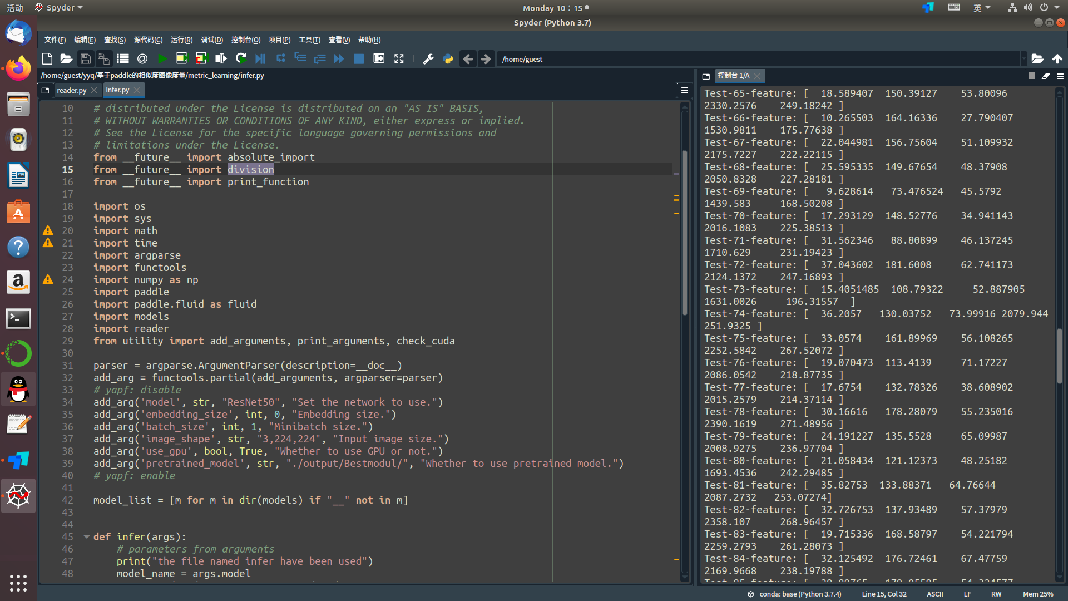Click New file icon

point(47,59)
